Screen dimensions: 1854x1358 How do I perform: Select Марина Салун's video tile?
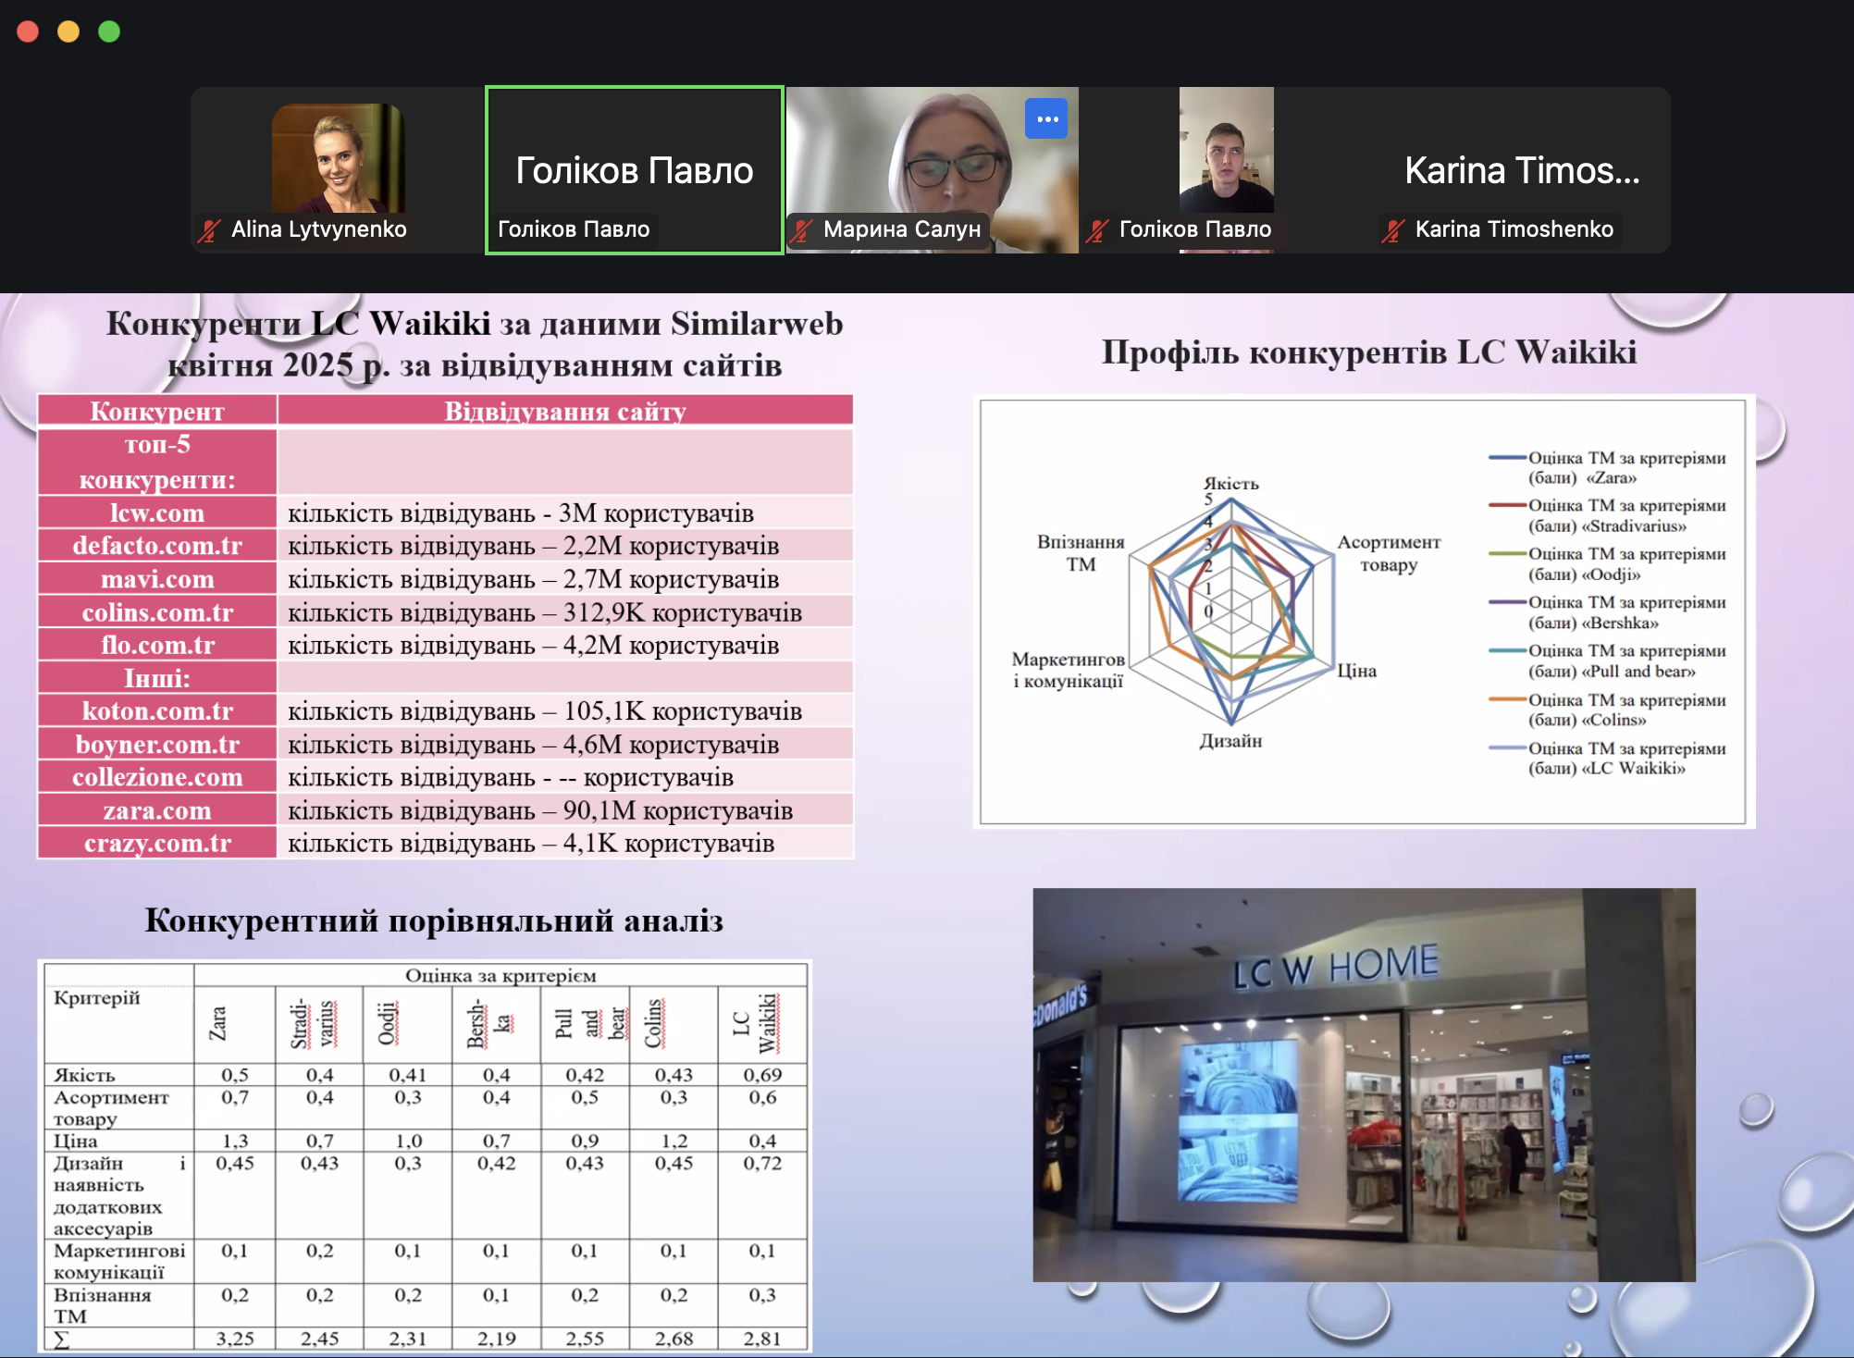(x=932, y=170)
